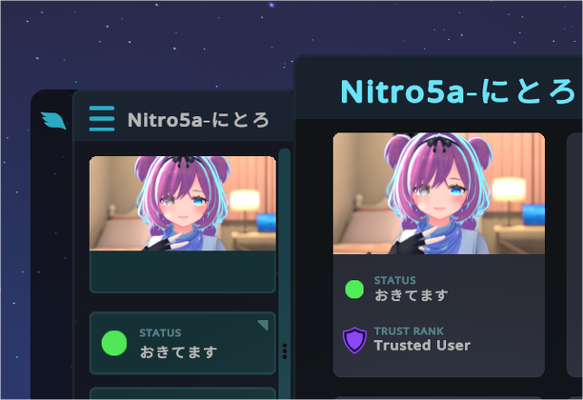Image resolution: width=583 pixels, height=400 pixels.
Task: Click the large cyan Nitro5a-にとろ heading
Action: (x=457, y=91)
